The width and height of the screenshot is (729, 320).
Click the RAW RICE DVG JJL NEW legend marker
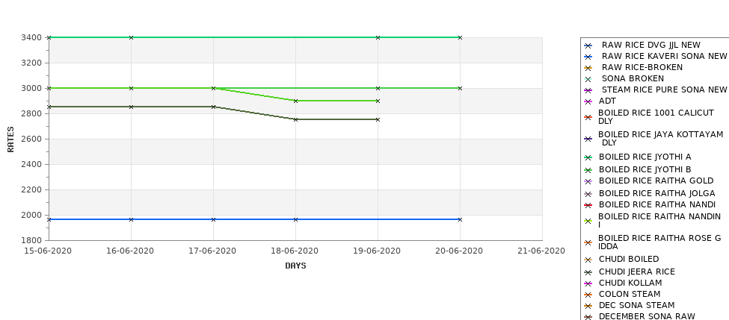588,46
